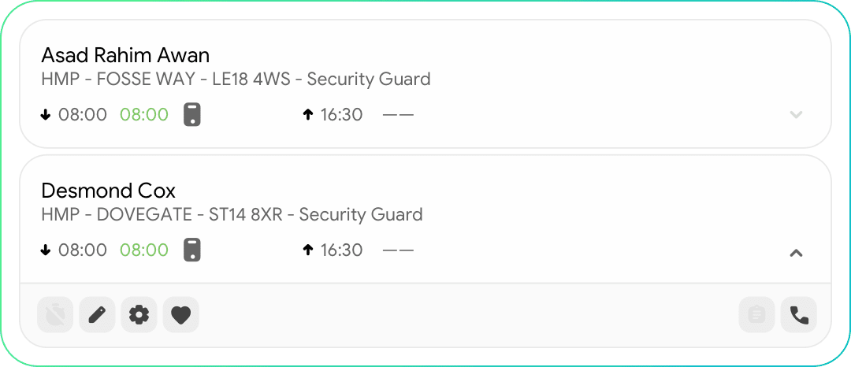This screenshot has height=367, width=851.
Task: Collapse the Desmond Cox card
Action: pyautogui.click(x=796, y=253)
